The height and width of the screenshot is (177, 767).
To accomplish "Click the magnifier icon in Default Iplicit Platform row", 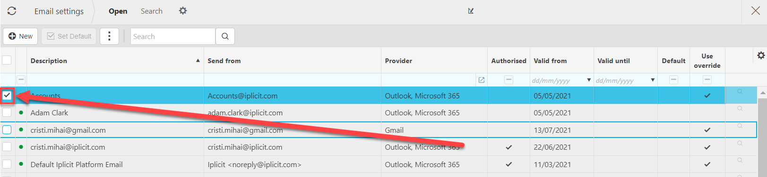I will 740,160.
